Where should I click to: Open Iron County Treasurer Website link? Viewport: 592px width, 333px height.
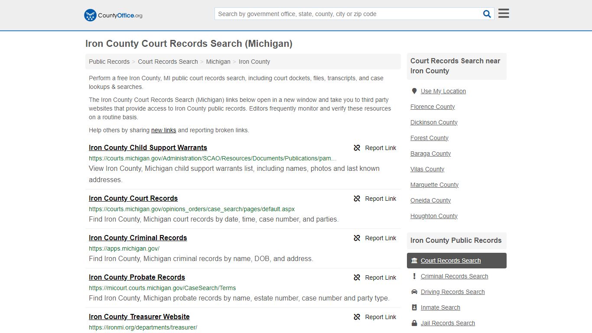[x=139, y=317]
